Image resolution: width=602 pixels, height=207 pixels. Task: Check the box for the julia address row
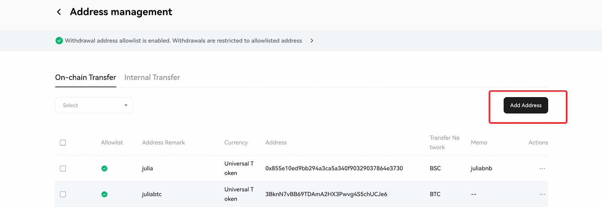click(63, 168)
